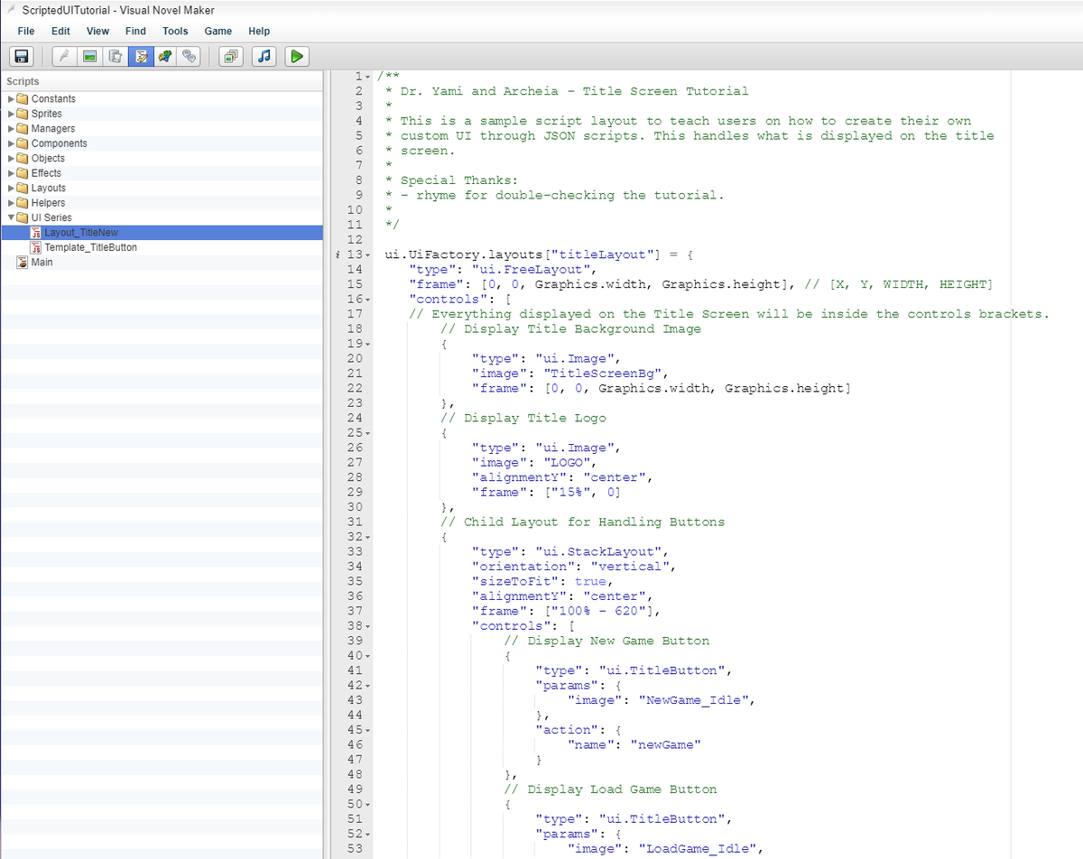Fold the background image block at line 19
Viewport: 1083px width, 859px height.
click(x=368, y=344)
